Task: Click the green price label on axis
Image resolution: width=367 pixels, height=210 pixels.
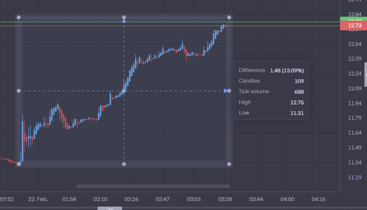Action: 354,19
